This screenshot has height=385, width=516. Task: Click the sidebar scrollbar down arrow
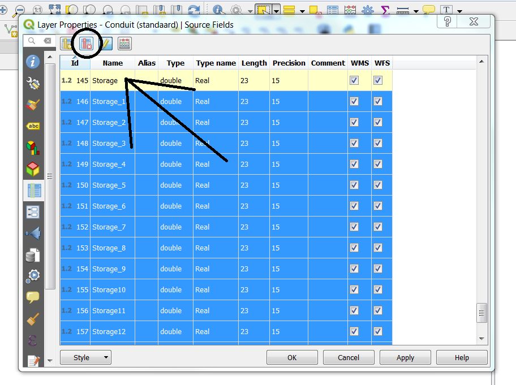(50, 361)
